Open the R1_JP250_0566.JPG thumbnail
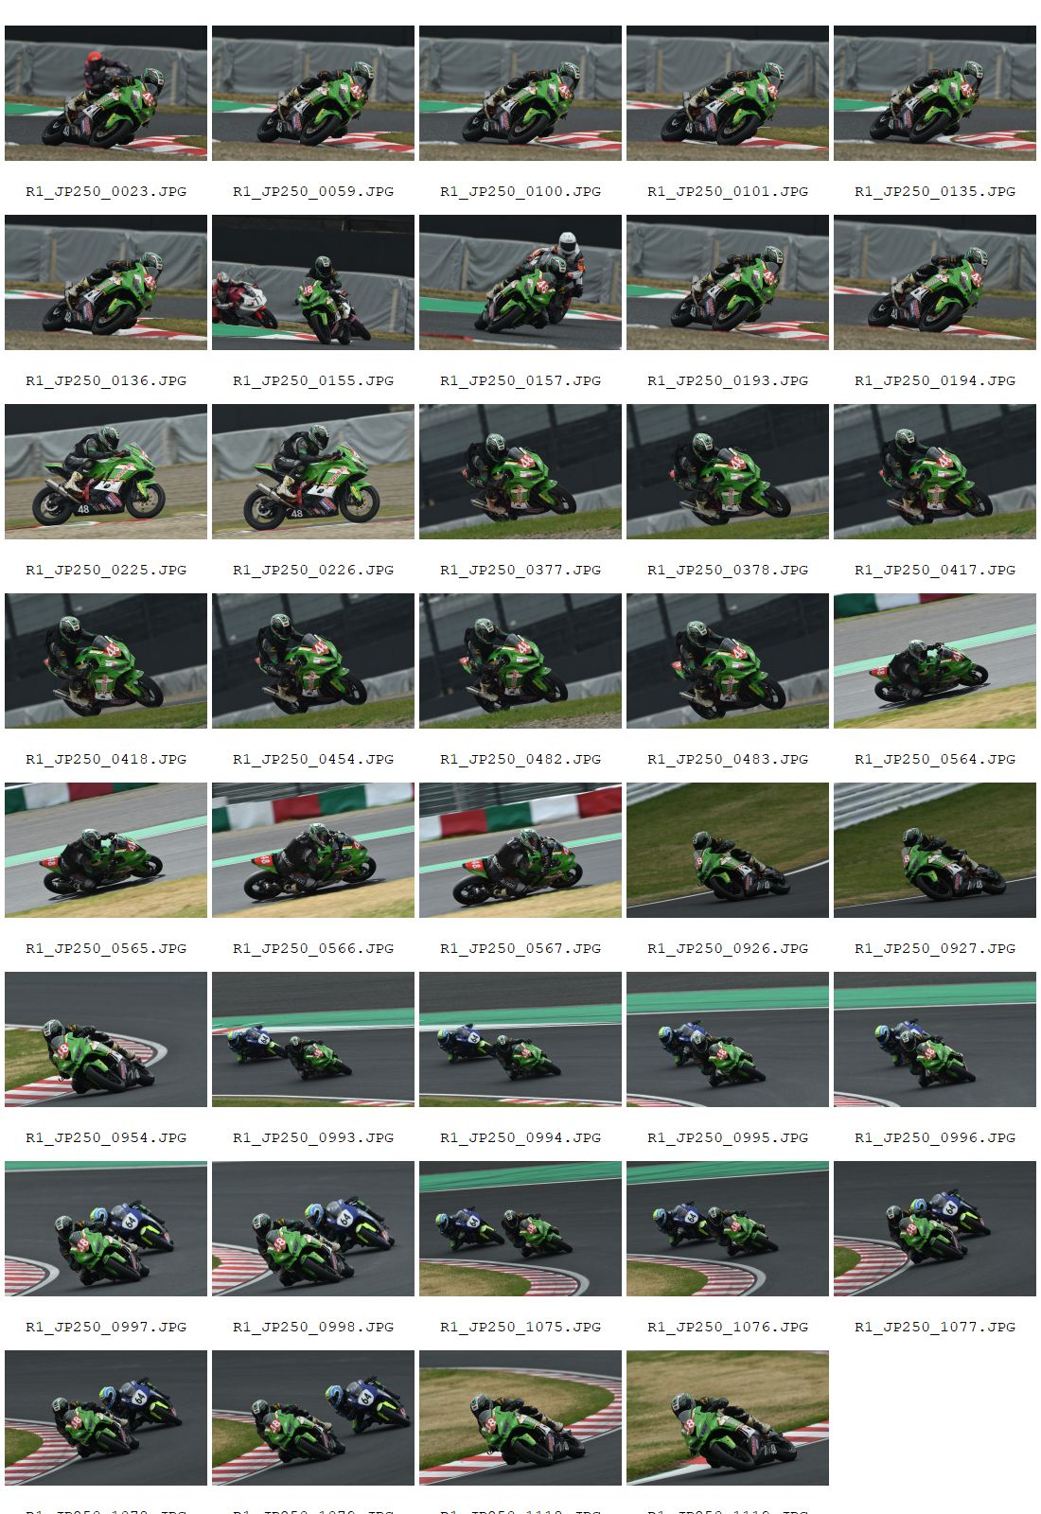This screenshot has height=1514, width=1041. pyautogui.click(x=313, y=850)
